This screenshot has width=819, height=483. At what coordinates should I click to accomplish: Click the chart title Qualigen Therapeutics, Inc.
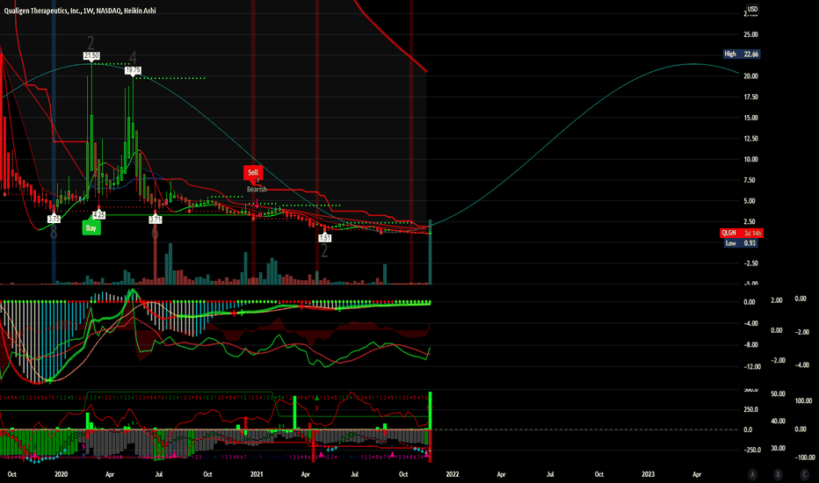point(42,11)
